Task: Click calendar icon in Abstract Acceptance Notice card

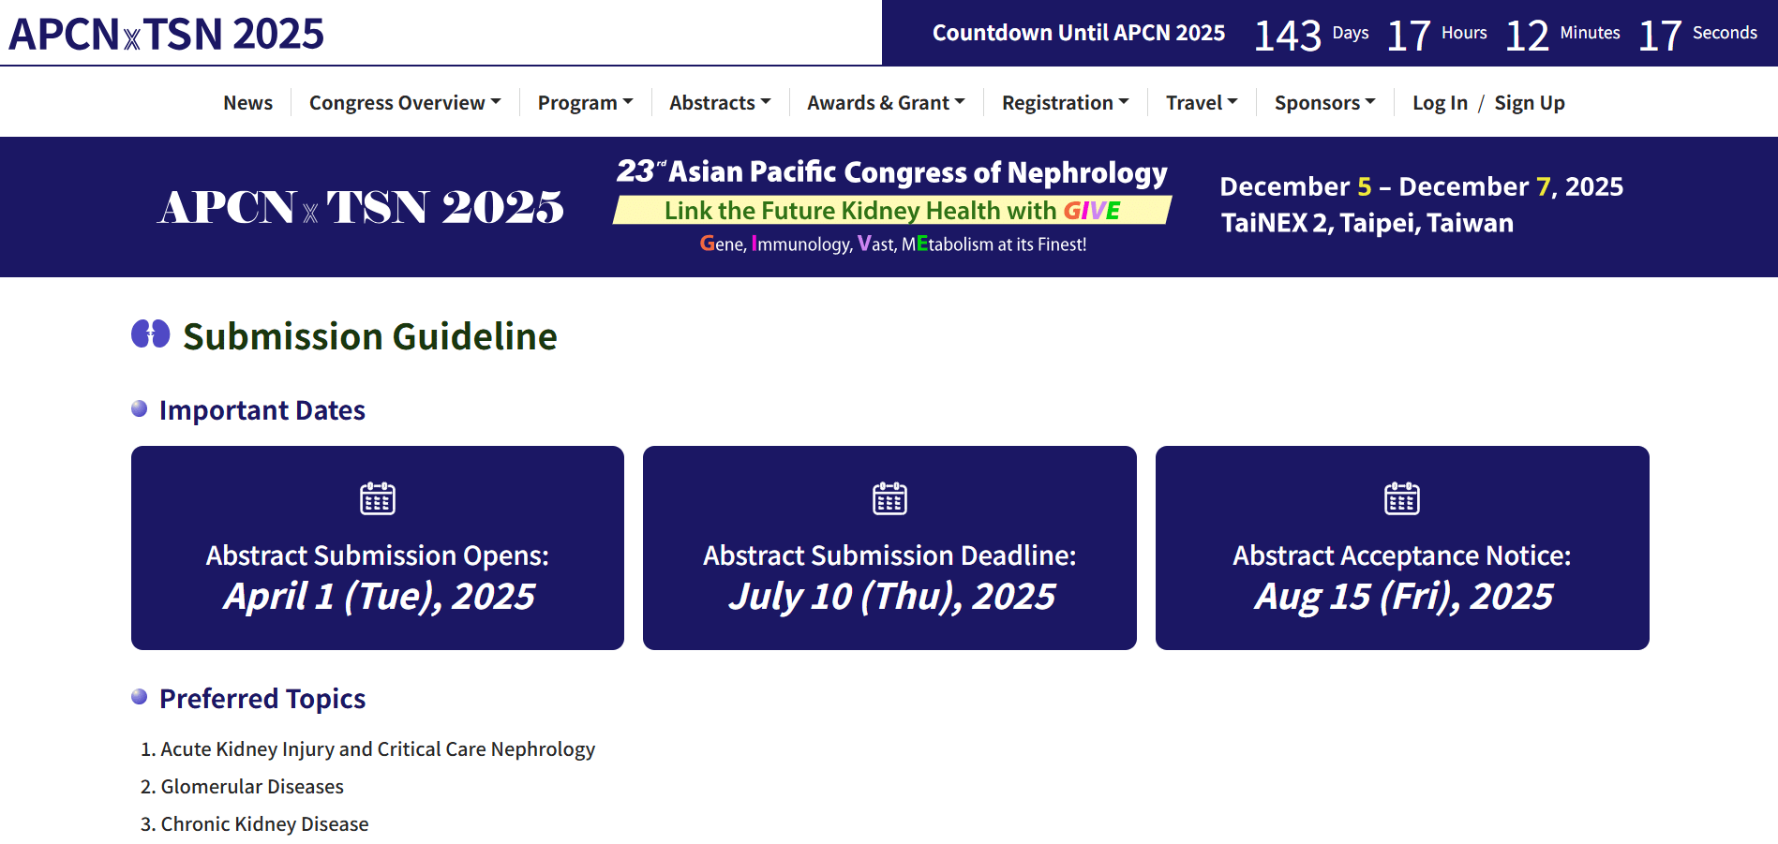Action: 1402,498
